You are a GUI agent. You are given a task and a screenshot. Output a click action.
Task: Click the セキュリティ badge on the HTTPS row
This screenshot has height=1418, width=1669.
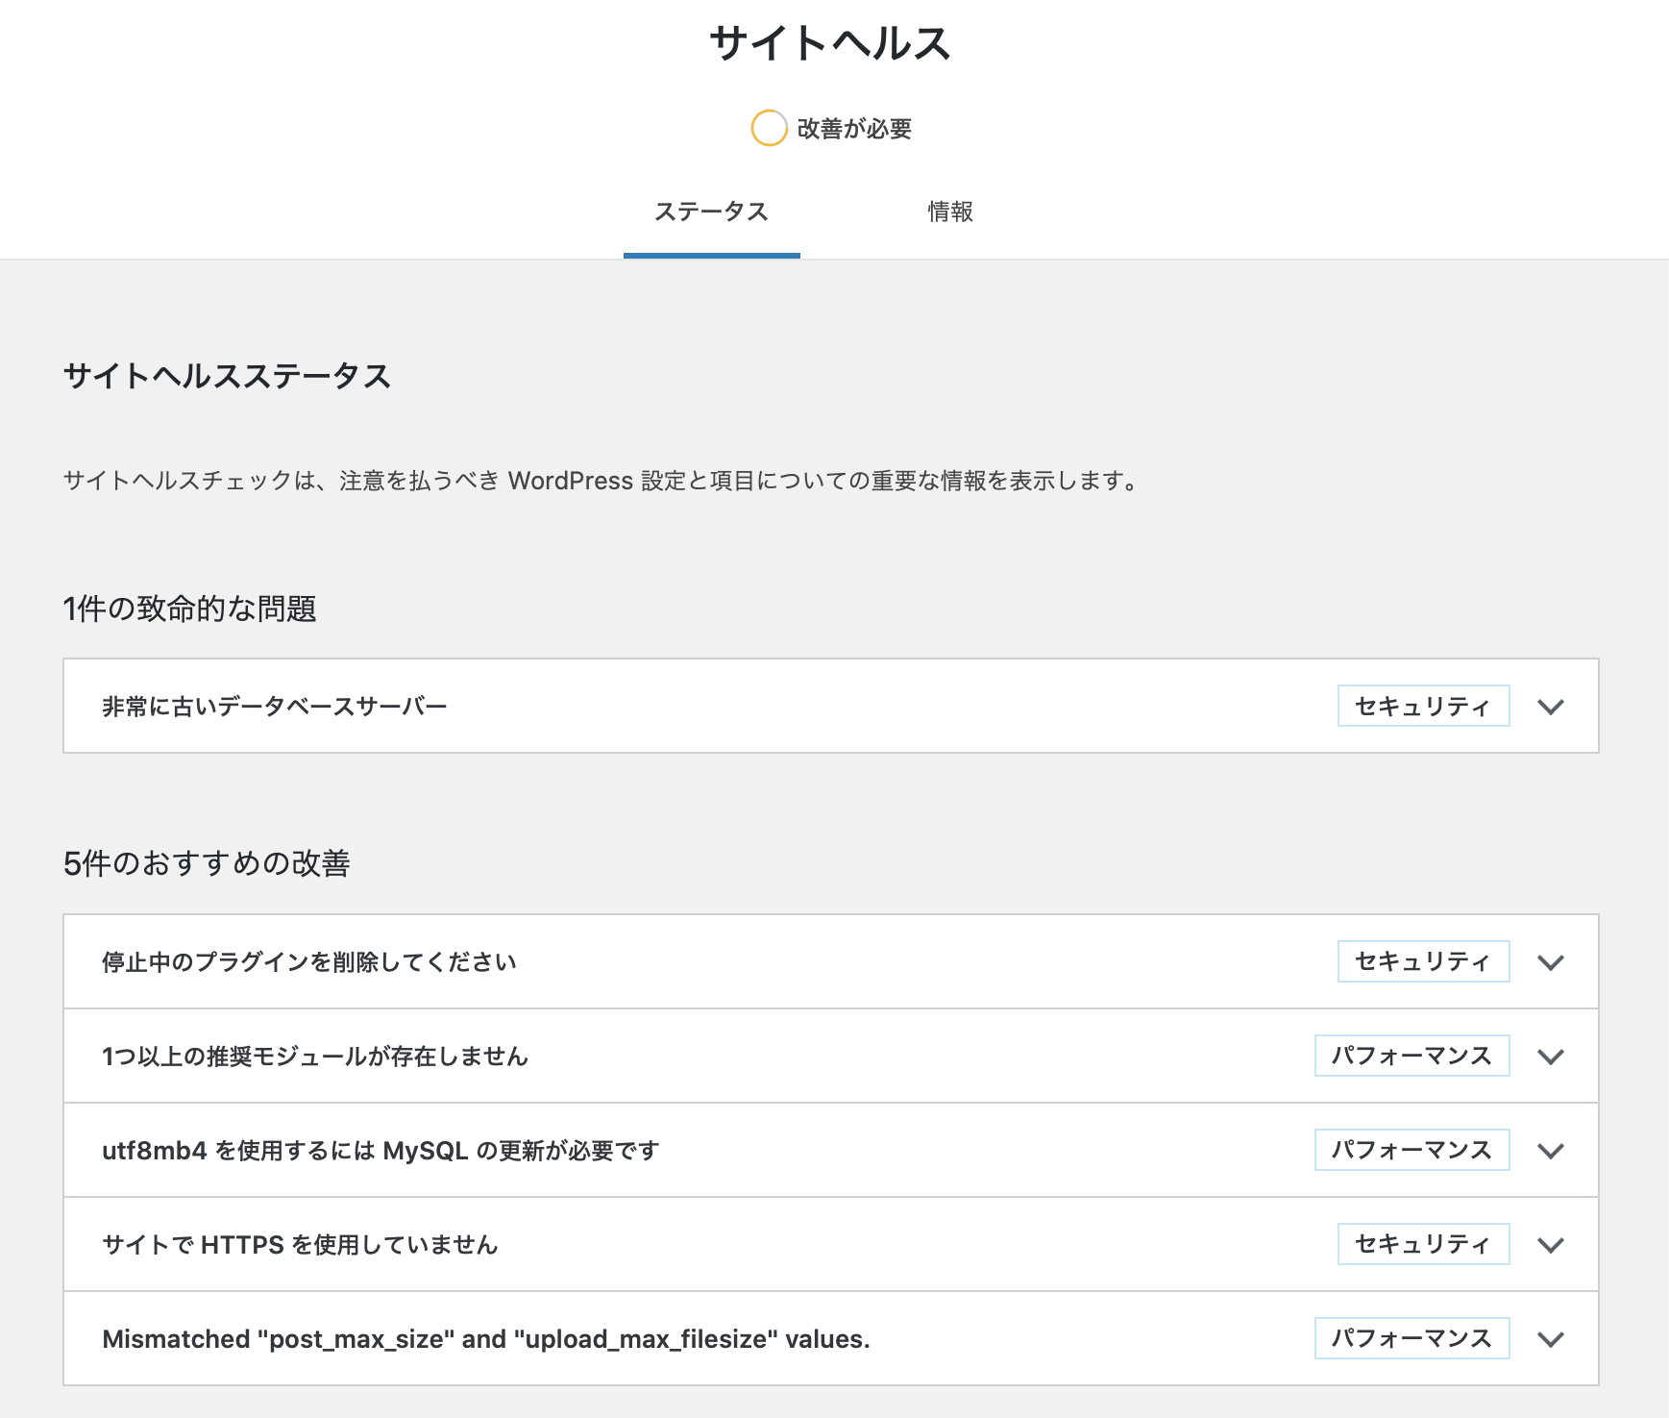[x=1424, y=1243]
